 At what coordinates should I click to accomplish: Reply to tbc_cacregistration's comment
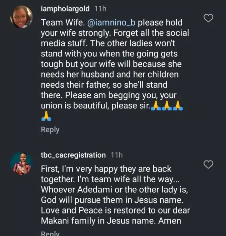[50, 233]
